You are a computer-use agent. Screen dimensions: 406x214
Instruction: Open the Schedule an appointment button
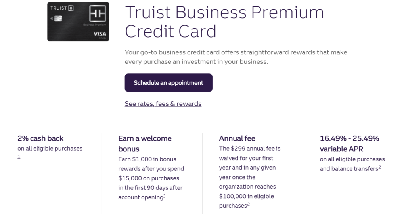pos(169,82)
